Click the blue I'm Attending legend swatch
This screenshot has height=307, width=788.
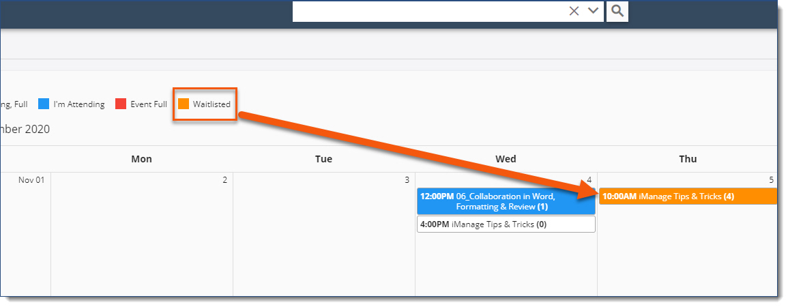click(x=44, y=104)
